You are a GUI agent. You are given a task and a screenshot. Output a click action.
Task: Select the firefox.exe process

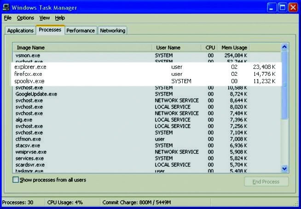(29, 74)
